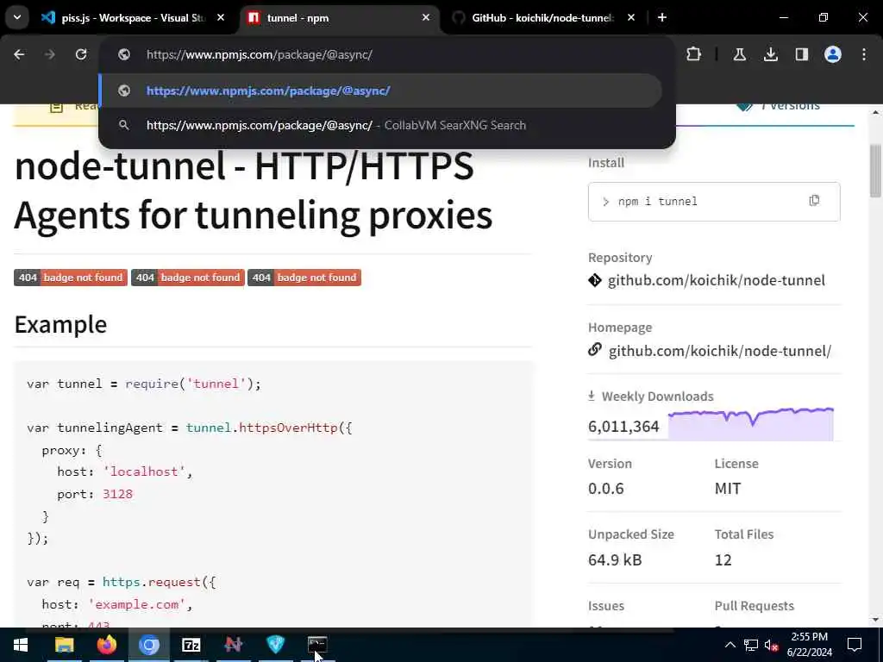This screenshot has width=883, height=662.
Task: Click scrollbar down arrow on page
Action: pos(875,620)
